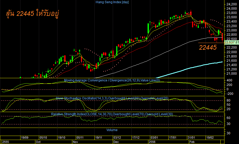Screen dimensions: 239x144
Task: Click the 60 value on the RSI axis
Action: 228,118
